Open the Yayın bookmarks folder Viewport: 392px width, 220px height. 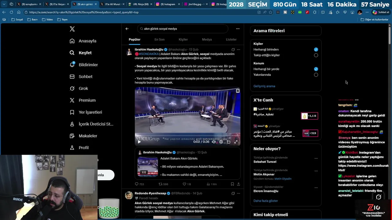point(62,20)
